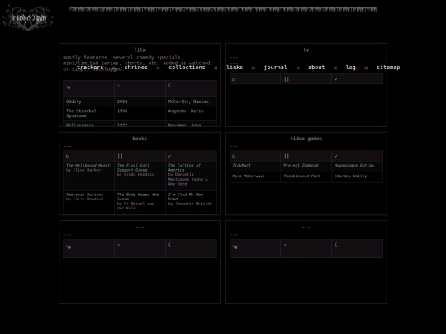Go to the links page
The height and width of the screenshot is (334, 446).
pyautogui.click(x=235, y=68)
